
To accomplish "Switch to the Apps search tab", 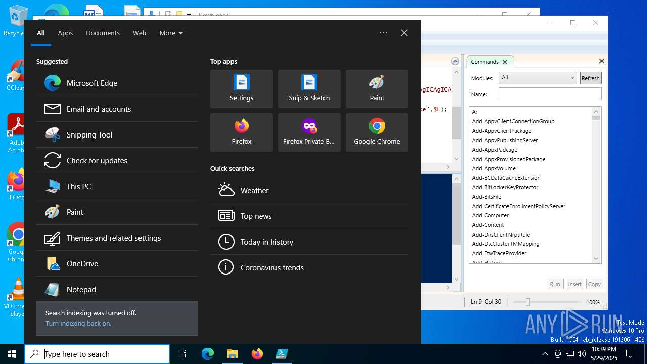I will [65, 33].
